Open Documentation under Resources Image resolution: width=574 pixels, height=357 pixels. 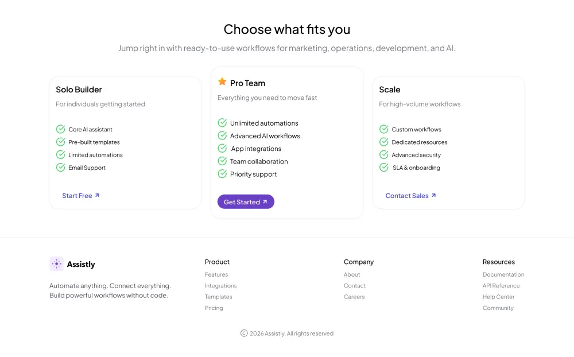click(503, 274)
